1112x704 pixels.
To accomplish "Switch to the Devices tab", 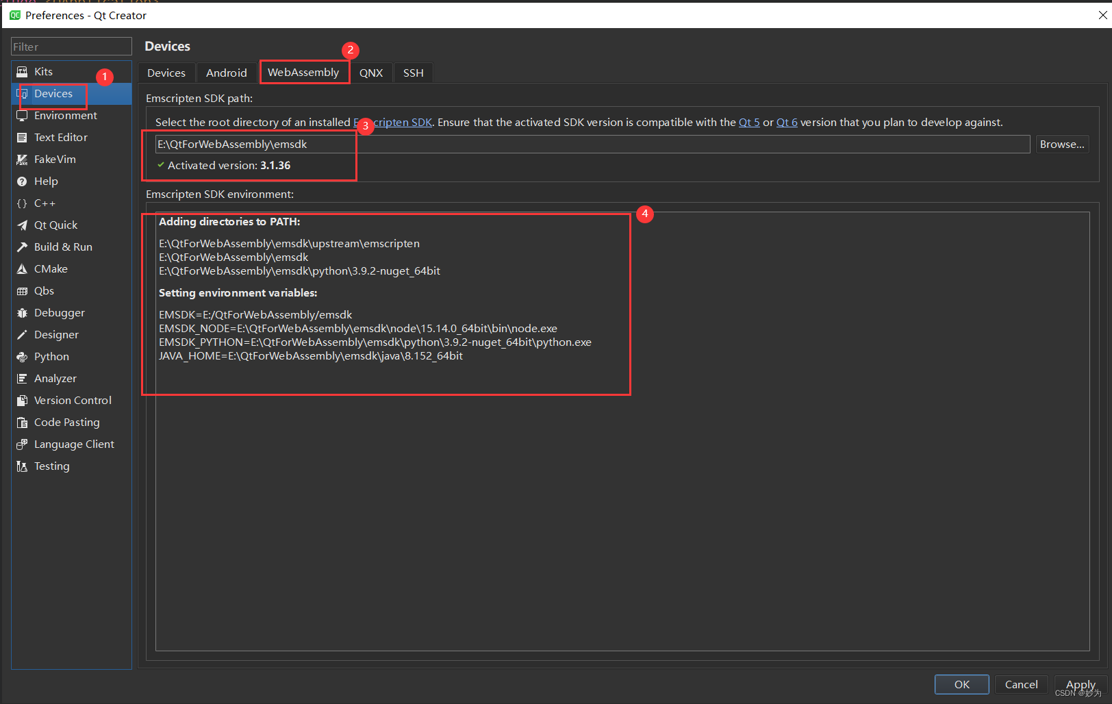I will click(166, 73).
